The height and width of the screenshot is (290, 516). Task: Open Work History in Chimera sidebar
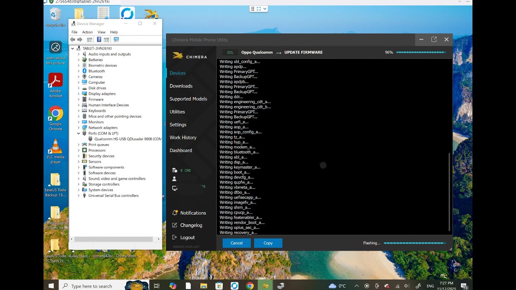183,137
